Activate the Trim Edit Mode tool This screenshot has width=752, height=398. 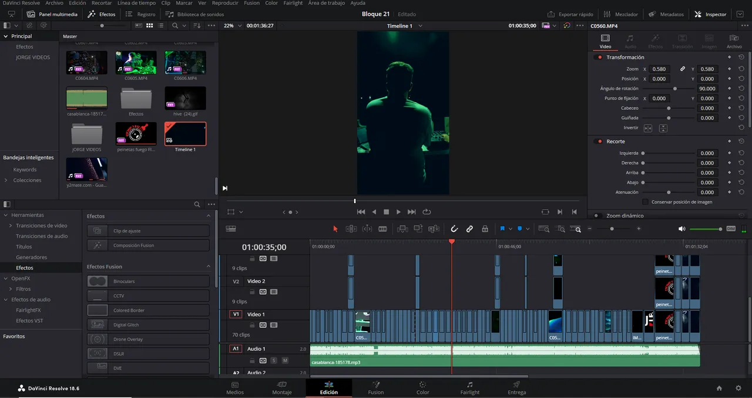(351, 229)
